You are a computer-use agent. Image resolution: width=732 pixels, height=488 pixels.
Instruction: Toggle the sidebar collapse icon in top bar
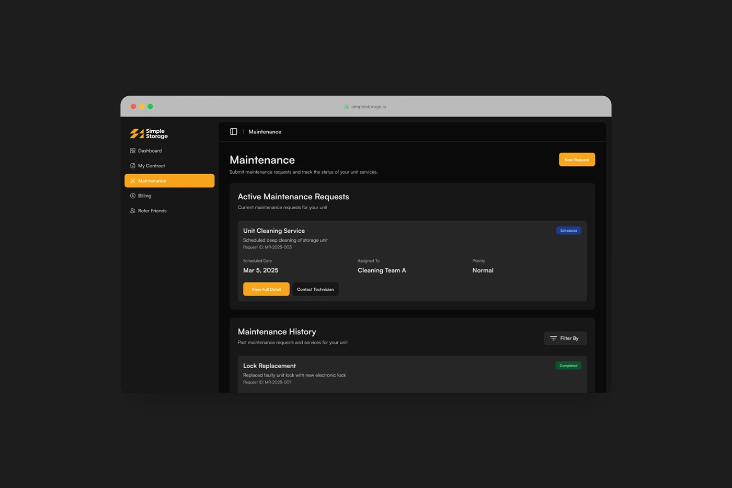pos(233,131)
